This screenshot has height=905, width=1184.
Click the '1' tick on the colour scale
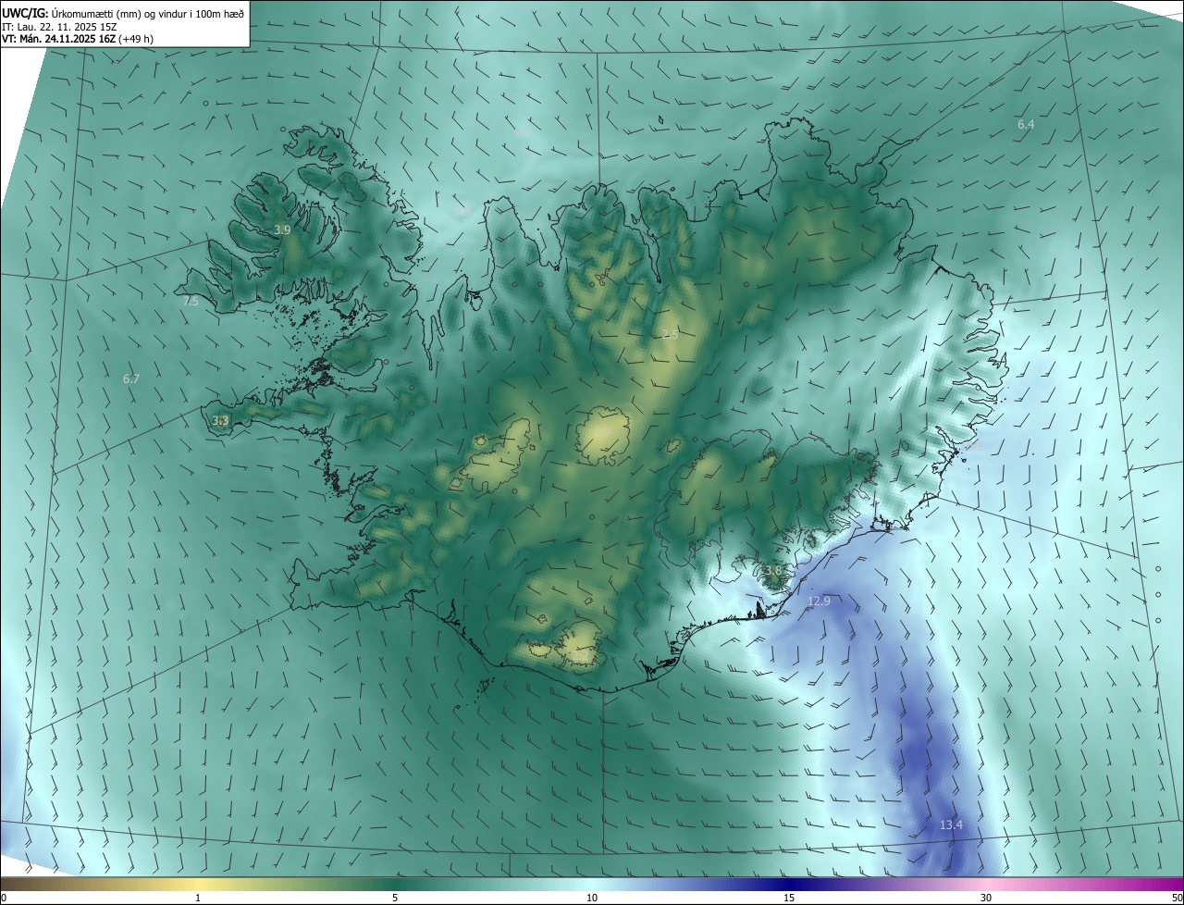[x=198, y=898]
